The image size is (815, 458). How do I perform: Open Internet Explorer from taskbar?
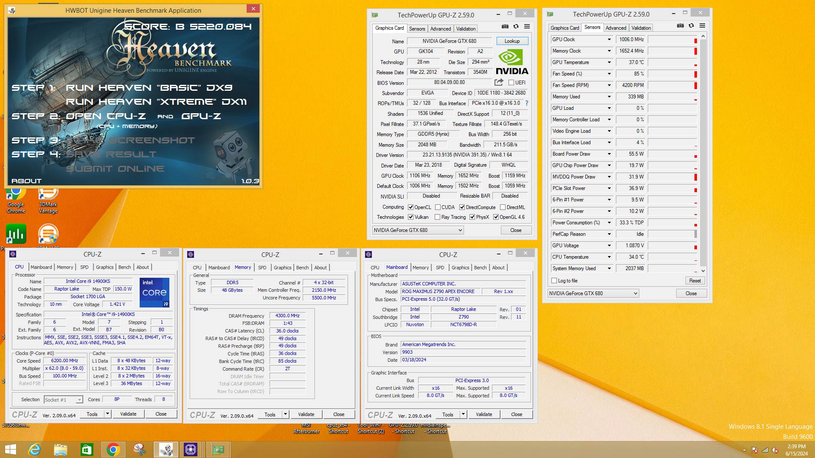tap(34, 450)
